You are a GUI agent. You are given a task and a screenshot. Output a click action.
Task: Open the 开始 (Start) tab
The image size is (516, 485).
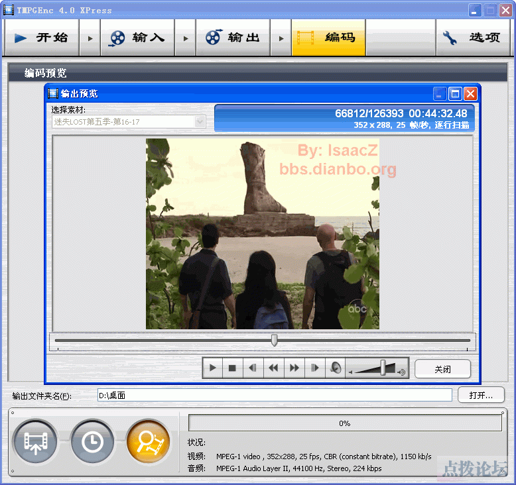pos(42,38)
